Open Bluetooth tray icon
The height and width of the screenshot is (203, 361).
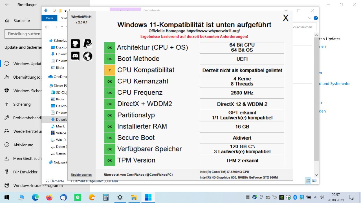(x=295, y=197)
